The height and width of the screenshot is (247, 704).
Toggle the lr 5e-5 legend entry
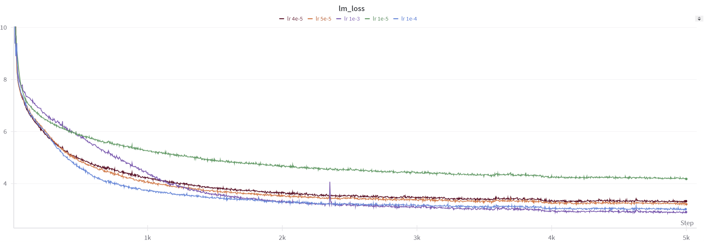coord(320,19)
